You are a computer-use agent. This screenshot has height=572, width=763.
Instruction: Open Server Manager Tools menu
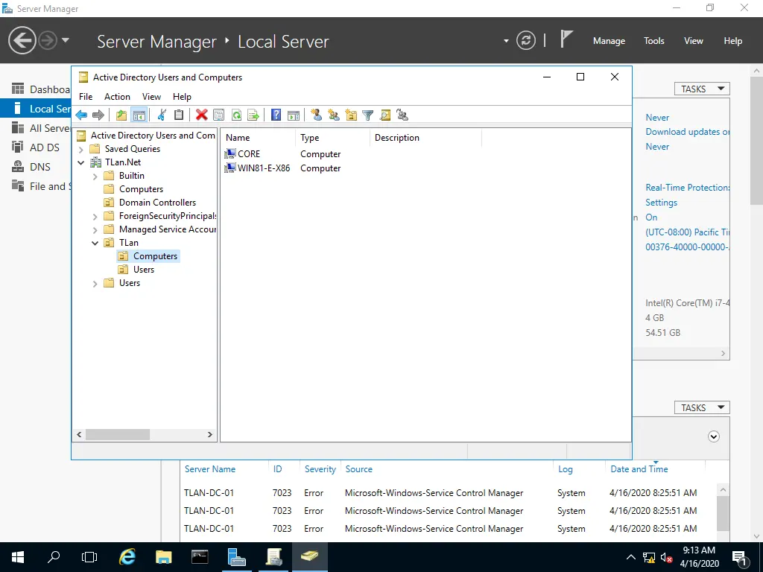click(653, 41)
